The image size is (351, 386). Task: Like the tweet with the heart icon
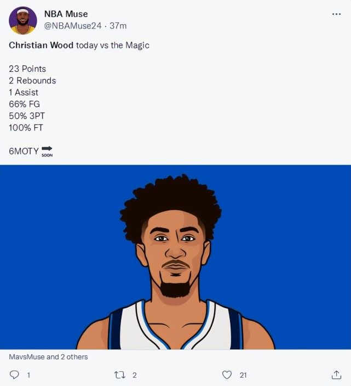pyautogui.click(x=227, y=374)
